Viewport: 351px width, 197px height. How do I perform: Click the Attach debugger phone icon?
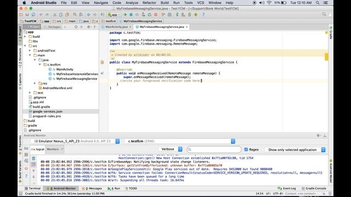pos(143,15)
